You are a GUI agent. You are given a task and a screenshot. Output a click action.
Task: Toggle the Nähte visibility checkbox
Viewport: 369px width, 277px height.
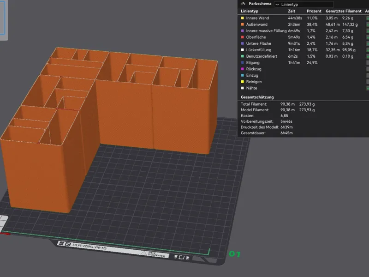click(368, 88)
